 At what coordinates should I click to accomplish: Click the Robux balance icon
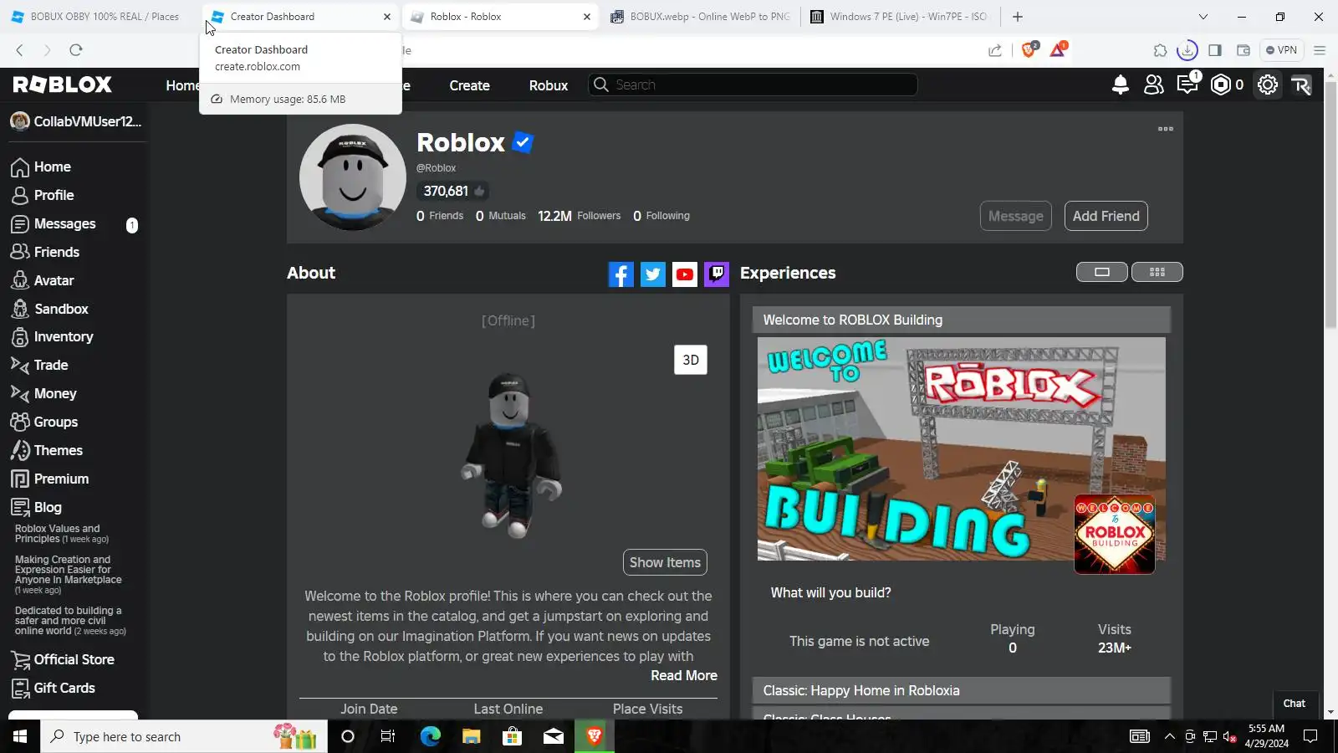pyautogui.click(x=1221, y=85)
